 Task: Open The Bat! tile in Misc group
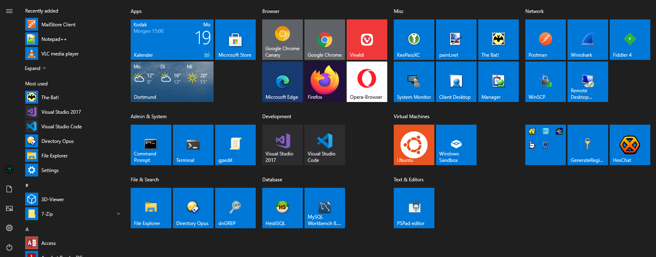498,40
